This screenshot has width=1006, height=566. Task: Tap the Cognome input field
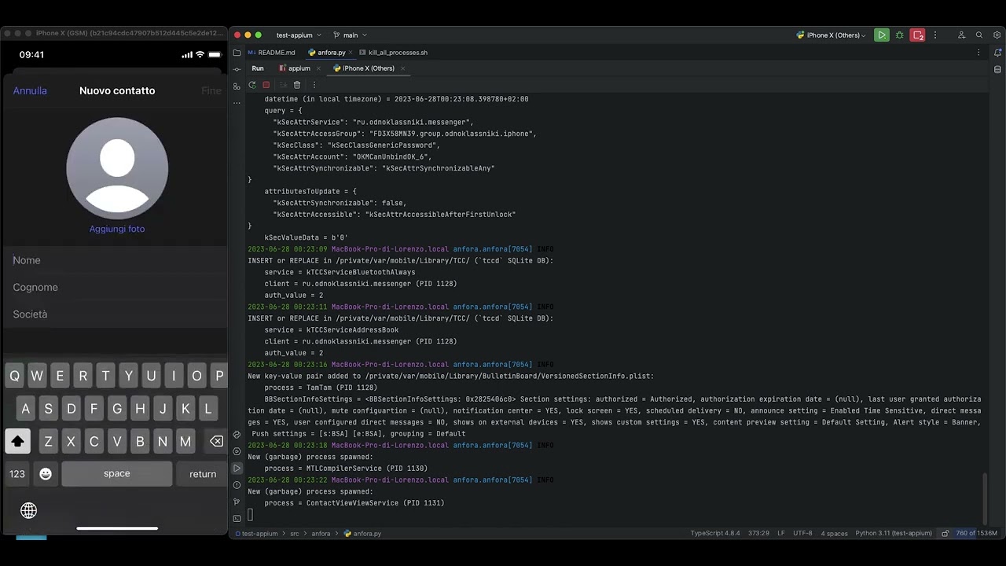tap(116, 287)
